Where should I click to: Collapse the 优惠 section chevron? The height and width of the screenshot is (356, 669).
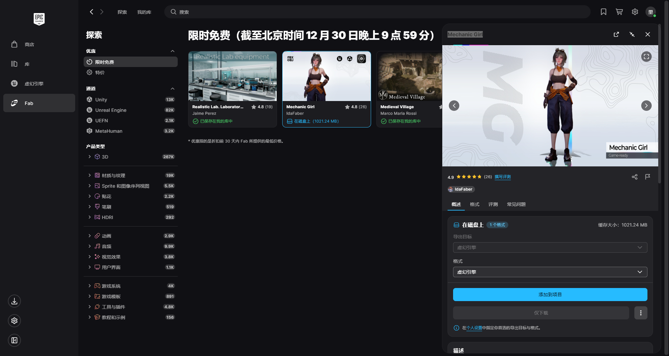[172, 51]
